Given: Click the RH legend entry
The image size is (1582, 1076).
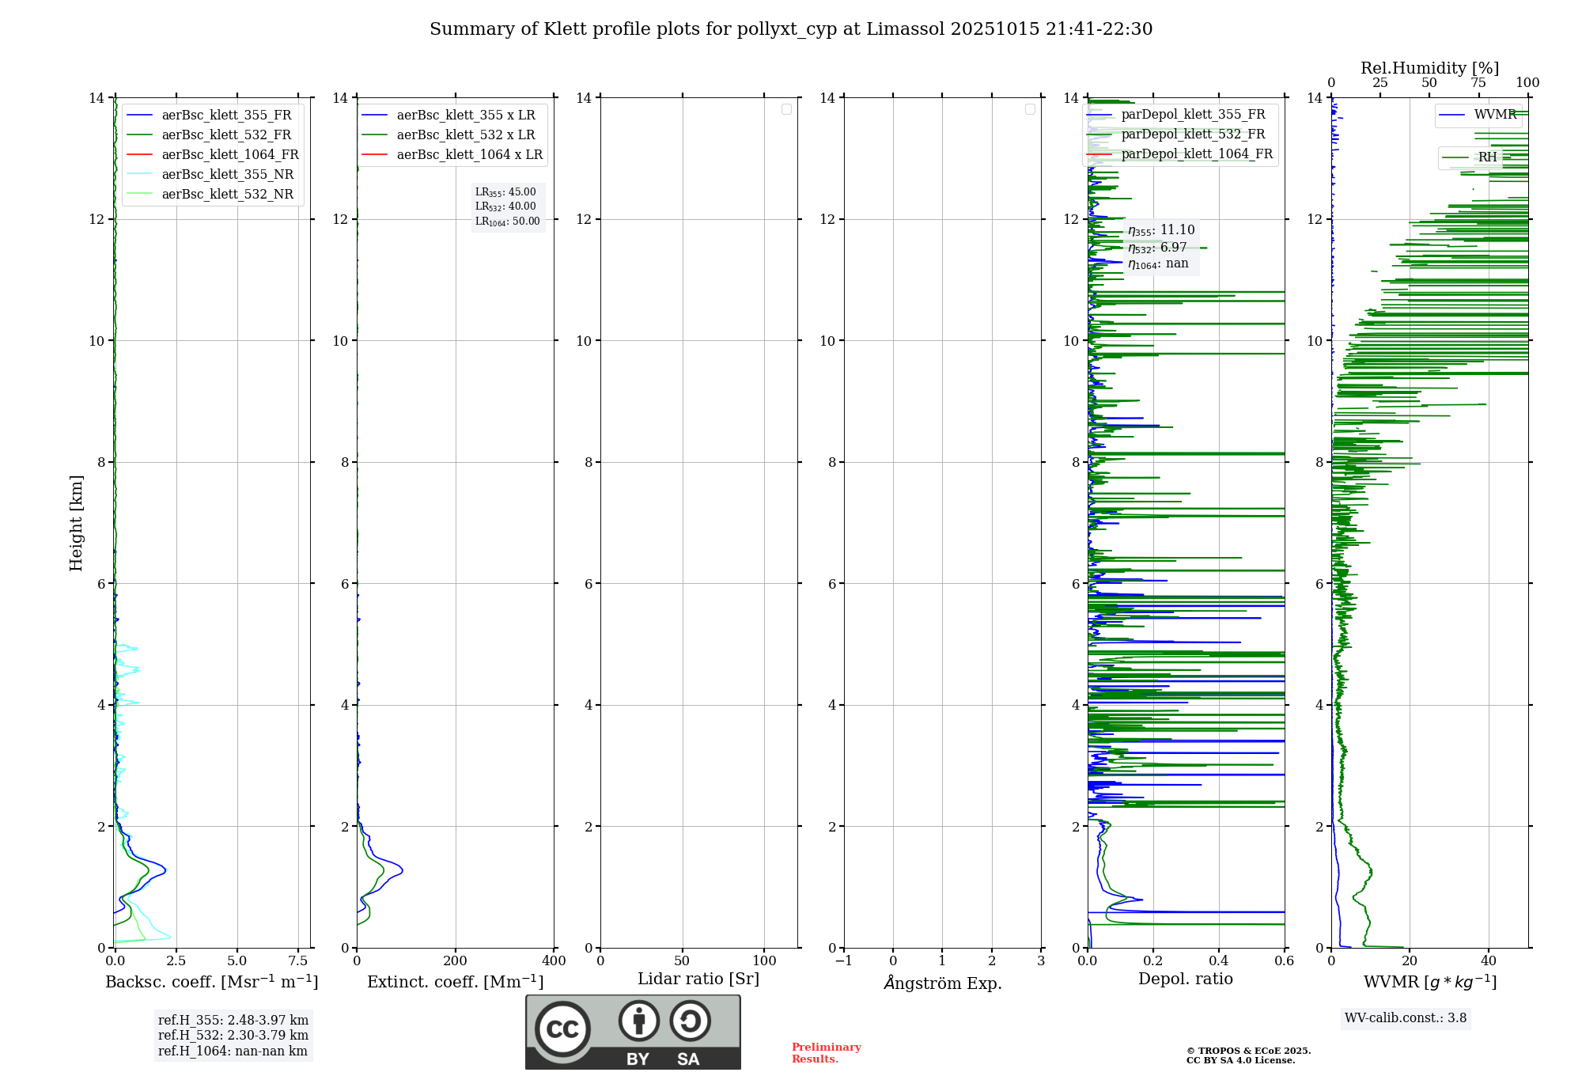Looking at the screenshot, I should pyautogui.click(x=1487, y=157).
